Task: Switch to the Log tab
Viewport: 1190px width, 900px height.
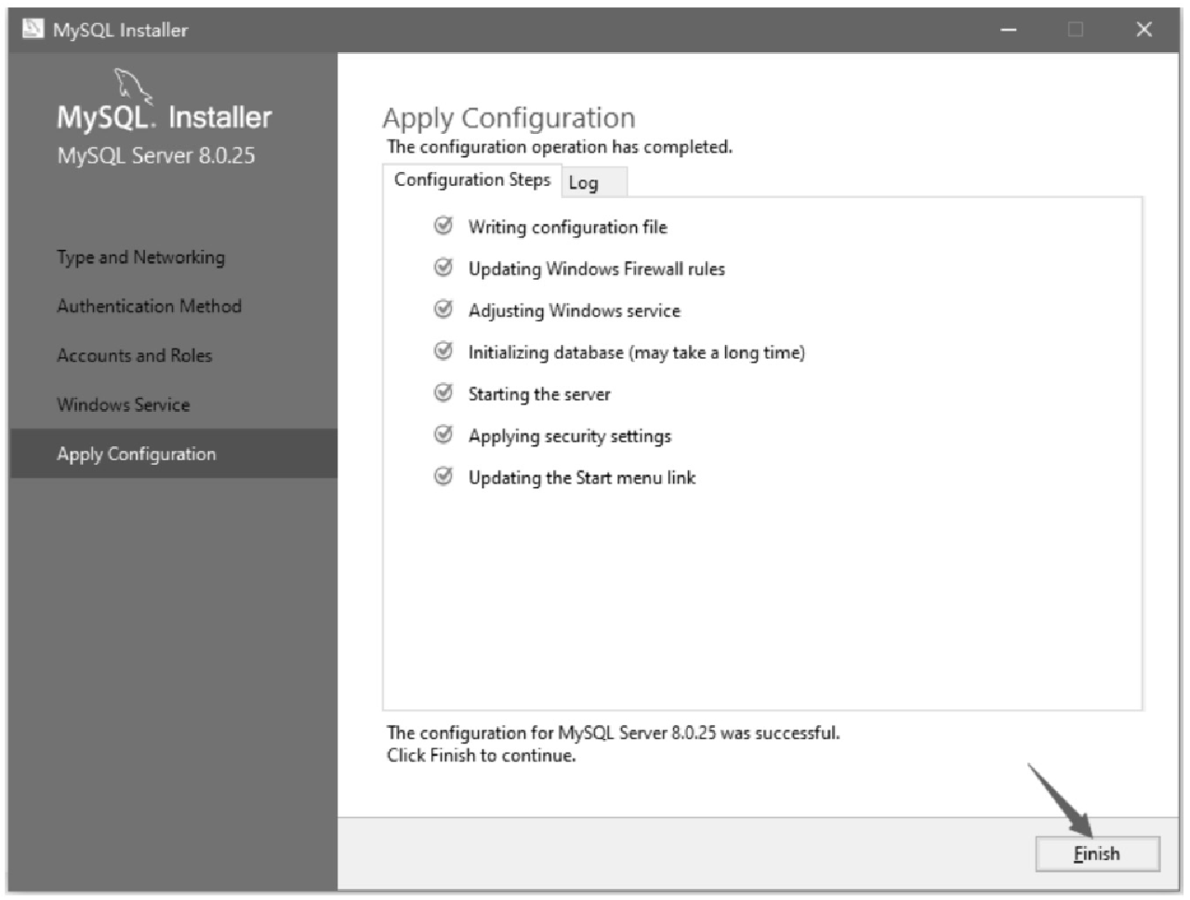Action: pos(594,182)
